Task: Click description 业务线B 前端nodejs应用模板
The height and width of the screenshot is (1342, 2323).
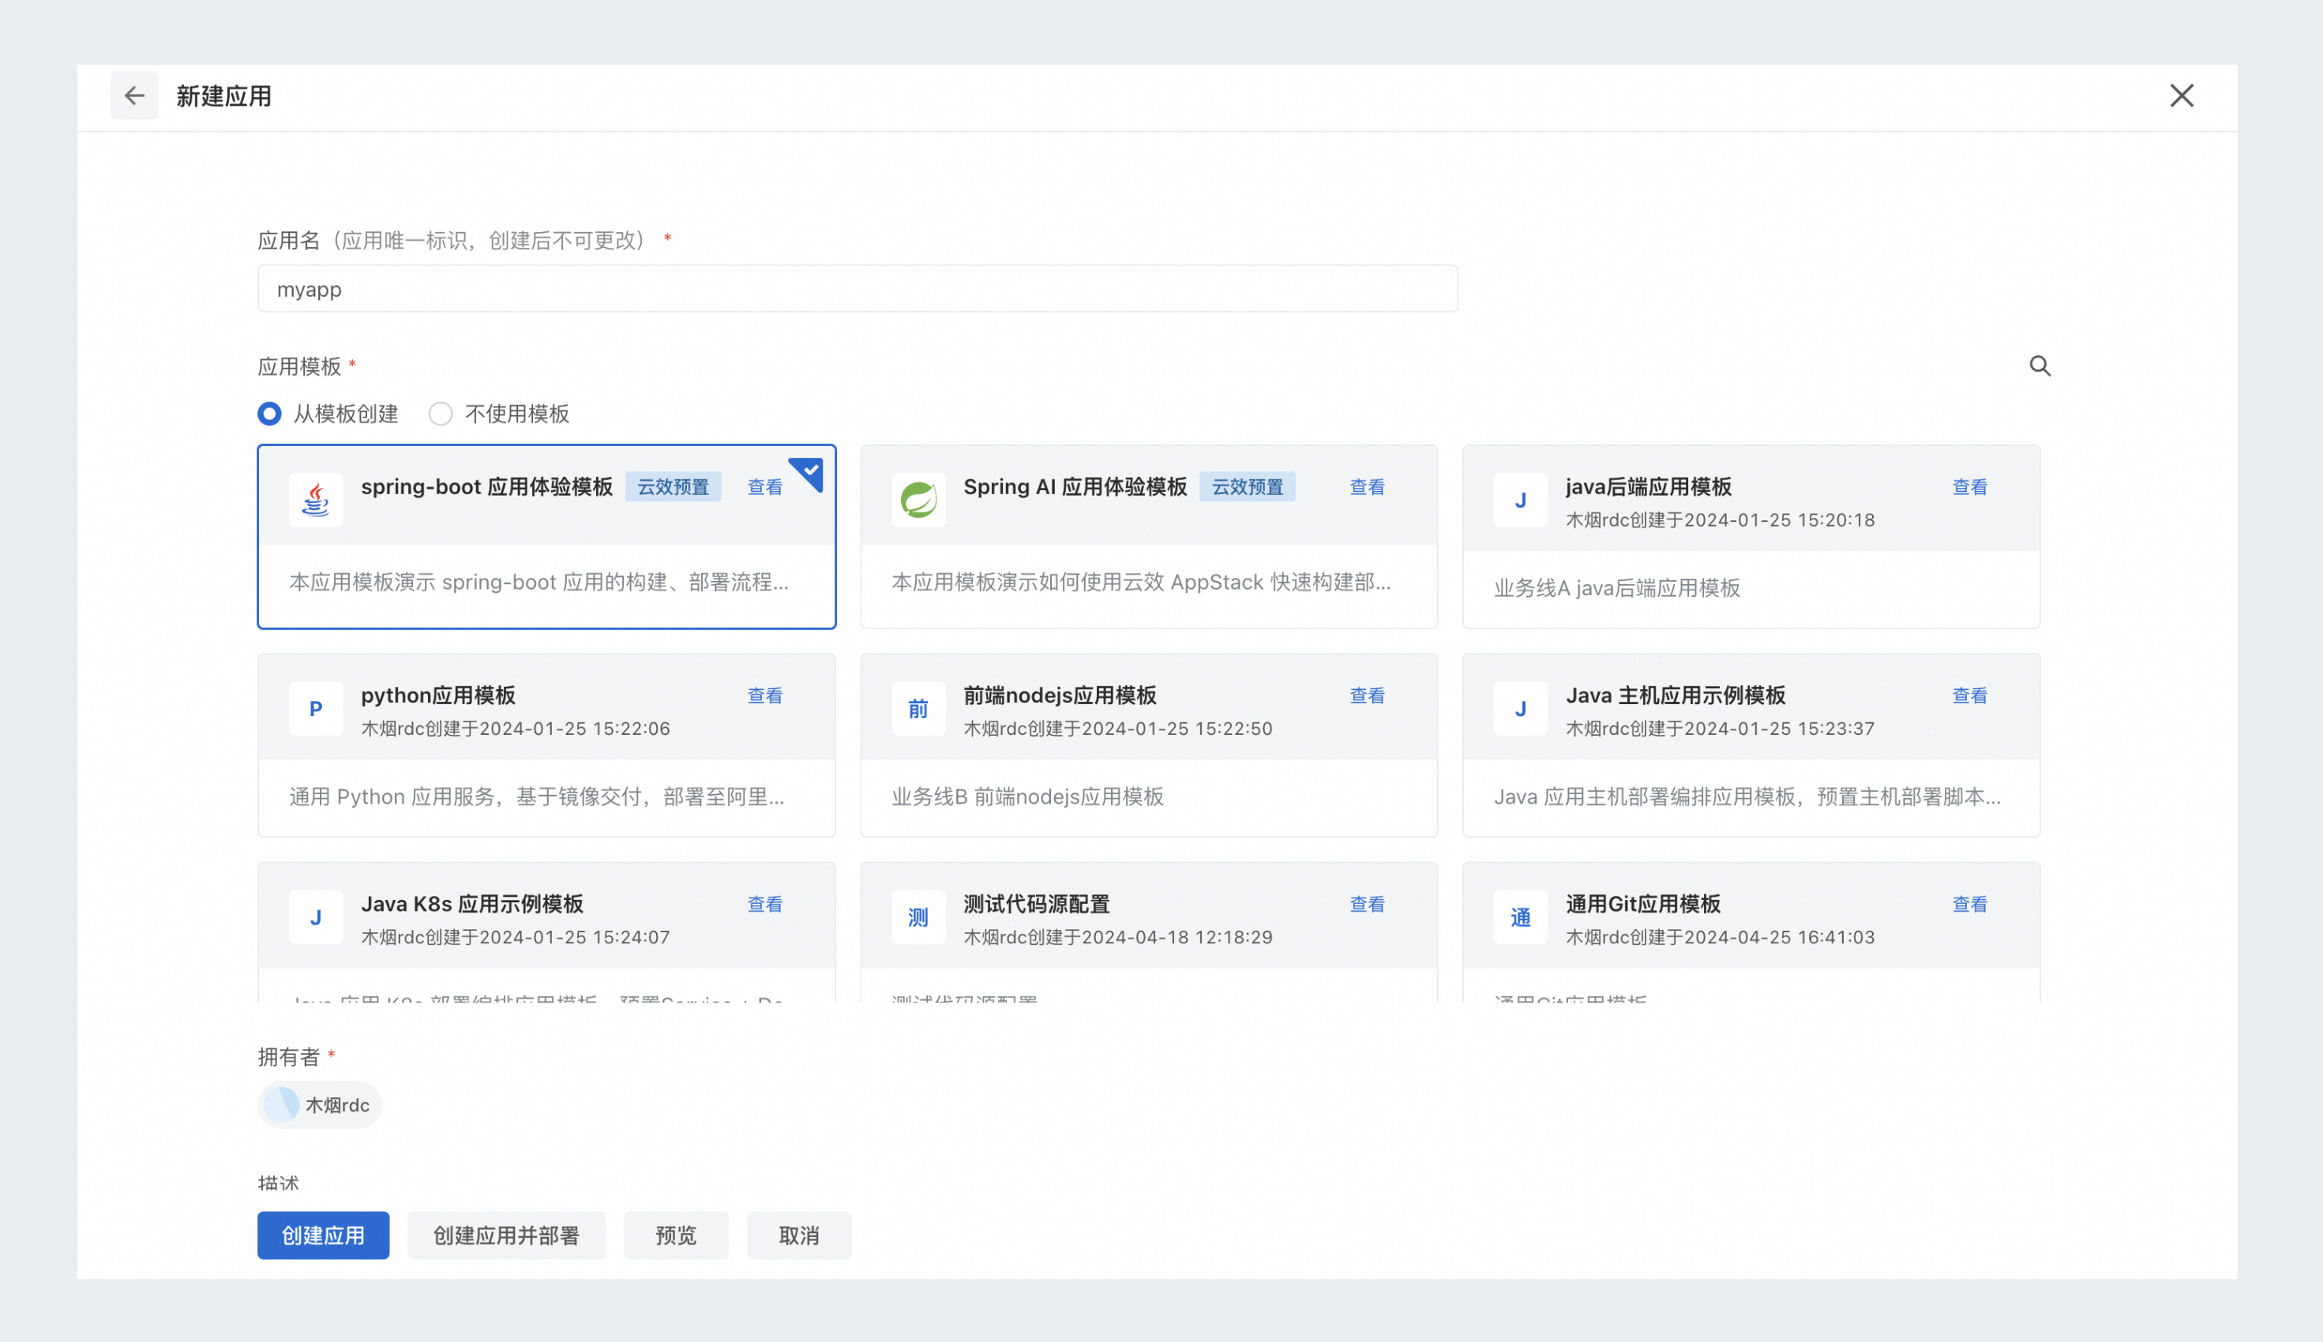Action: point(1027,797)
